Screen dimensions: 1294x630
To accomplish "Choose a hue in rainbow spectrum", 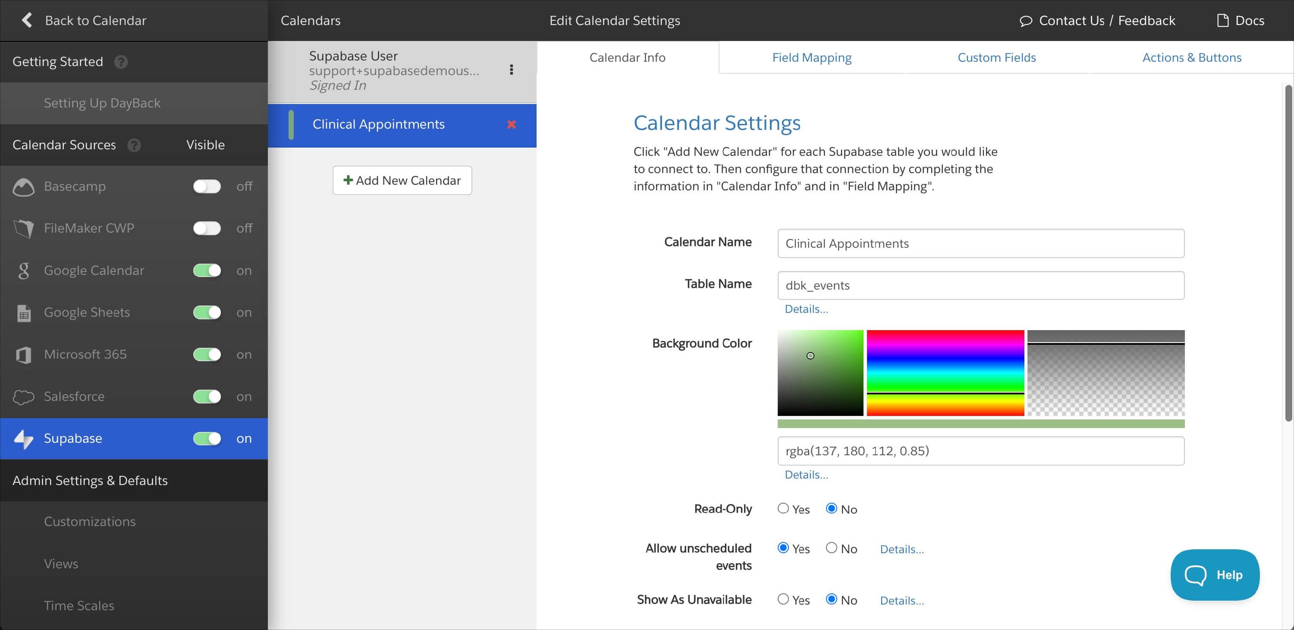I will click(945, 373).
